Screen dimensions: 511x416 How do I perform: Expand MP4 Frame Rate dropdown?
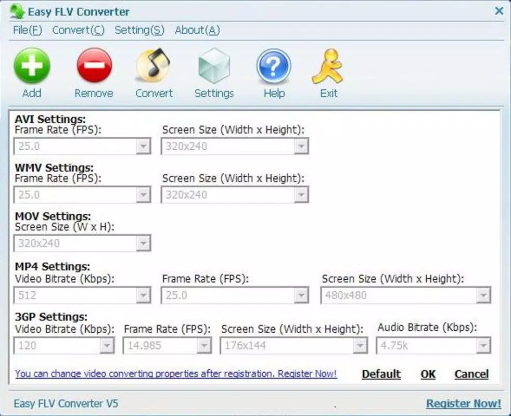pos(301,295)
